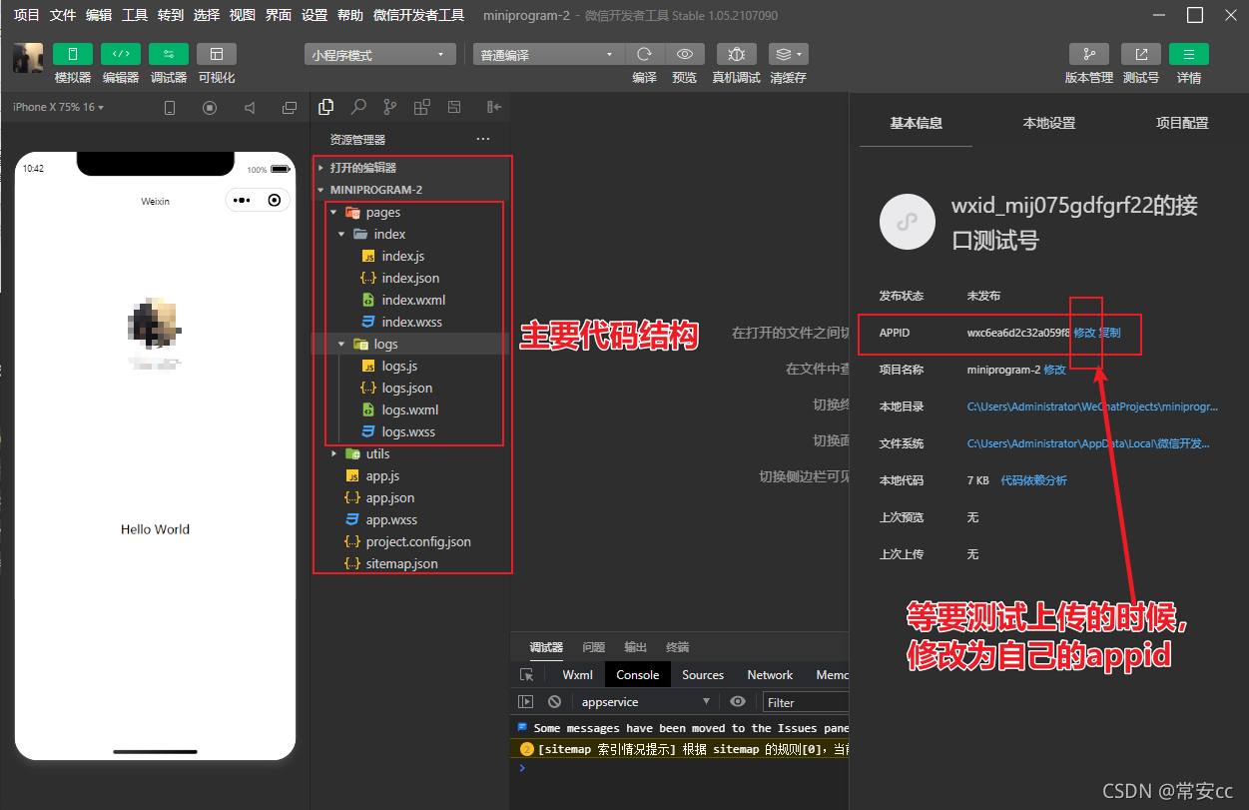Click the extensions blocks icon
This screenshot has width=1249, height=810.
coord(422,107)
